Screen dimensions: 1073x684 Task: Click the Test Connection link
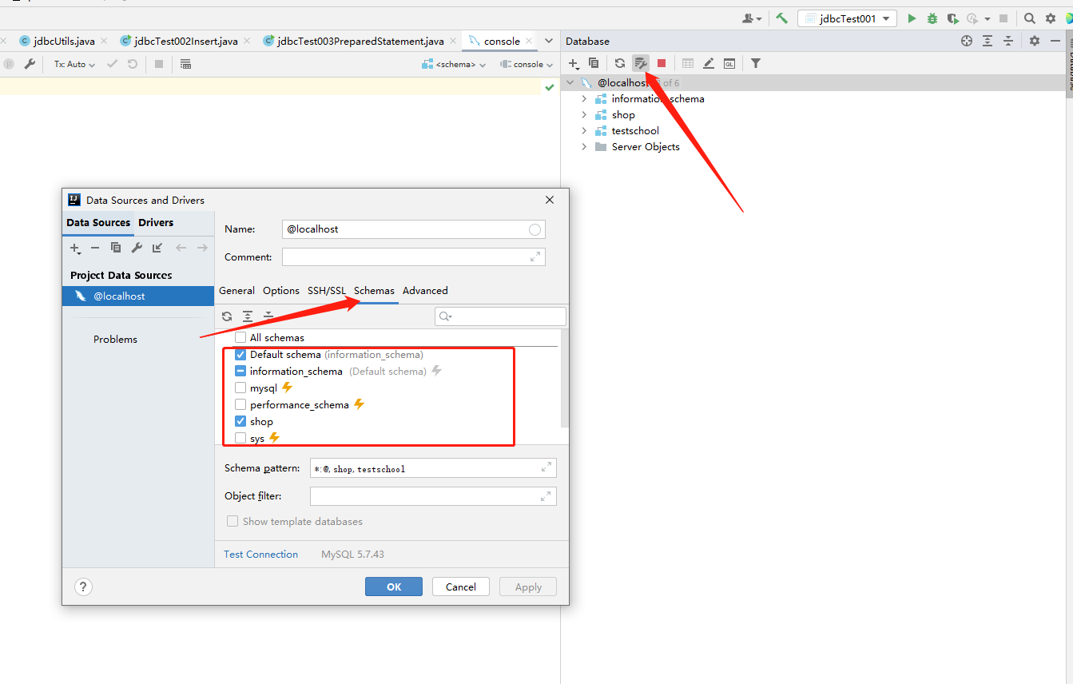pos(260,554)
